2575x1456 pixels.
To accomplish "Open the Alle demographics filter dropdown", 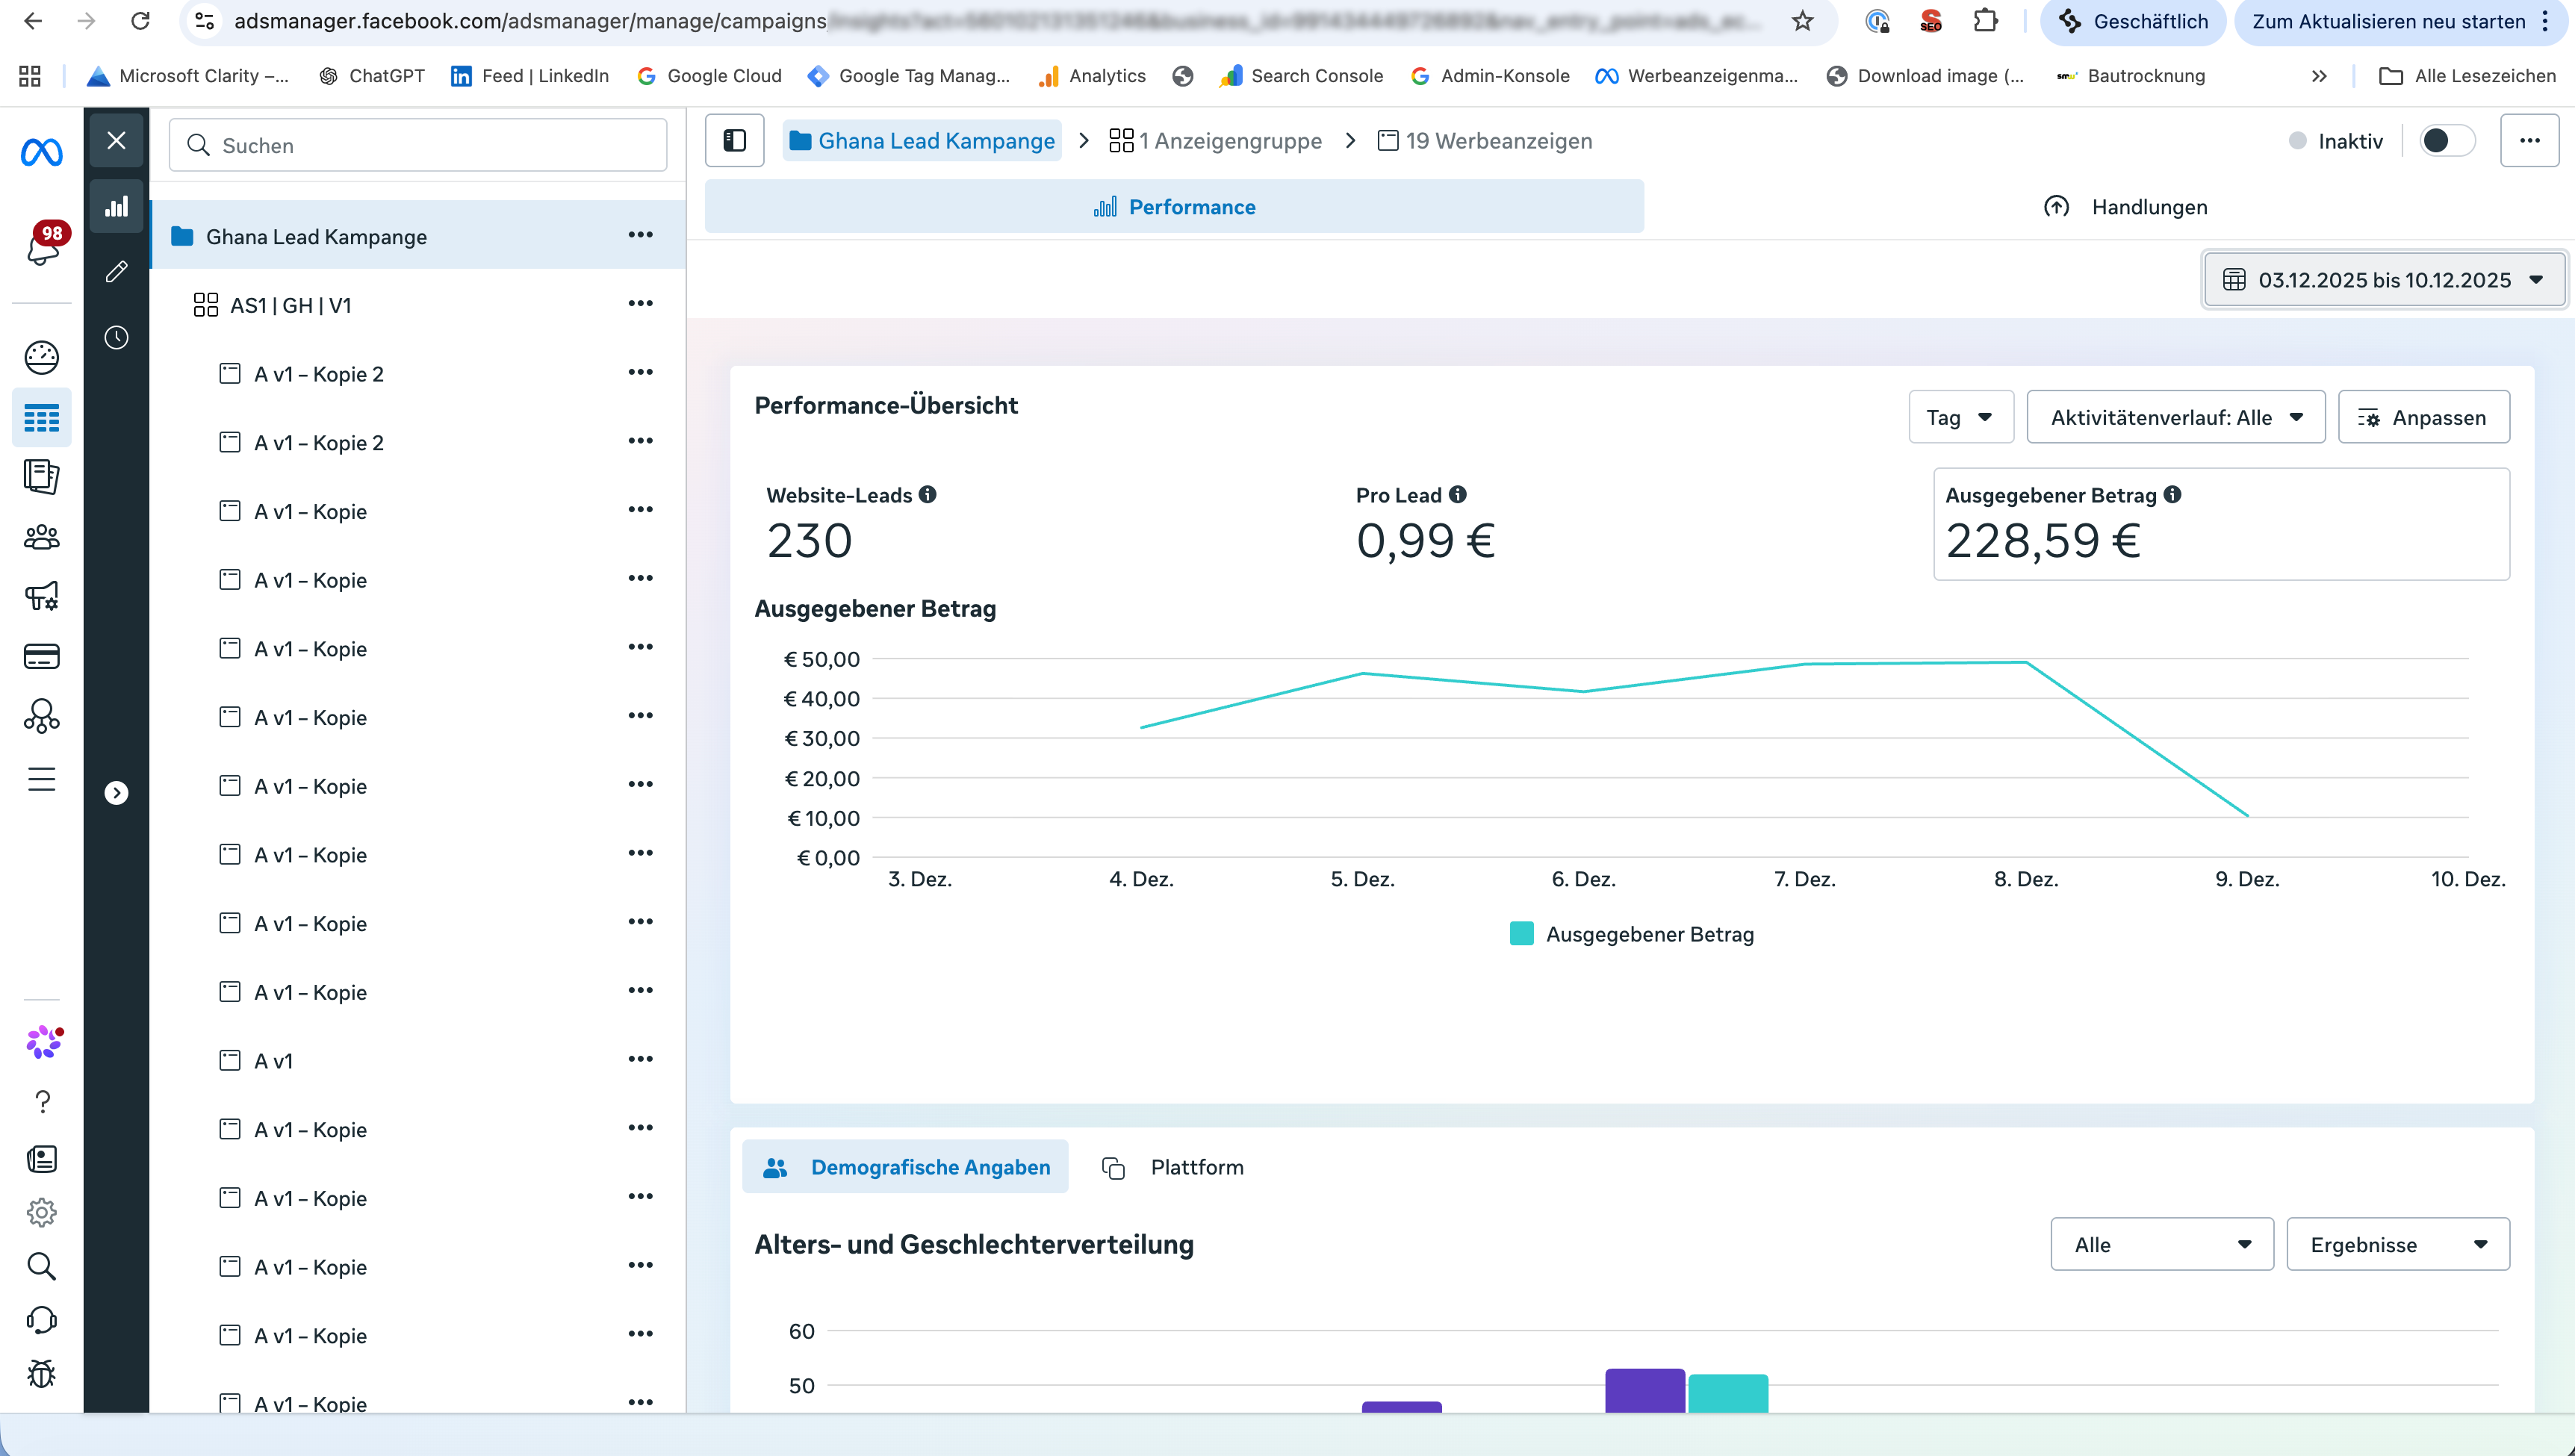I will pos(2162,1245).
